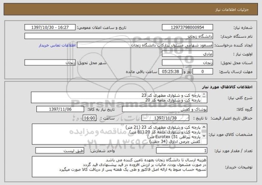Screen dimensions: 262x185
Task: Click the remaining time field 05:25:38
Action: pyautogui.click(x=170, y=72)
